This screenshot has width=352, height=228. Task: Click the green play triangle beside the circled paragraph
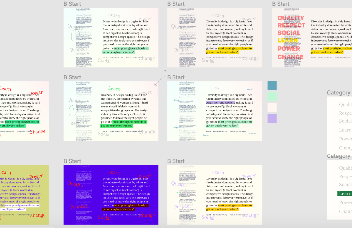pos(73,109)
